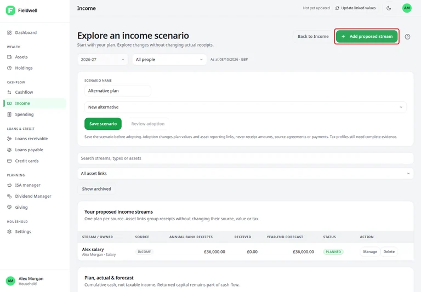Delete the Alex salary stream

(x=389, y=252)
